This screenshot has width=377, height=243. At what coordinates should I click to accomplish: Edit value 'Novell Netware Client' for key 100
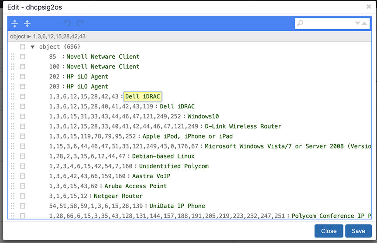[103, 67]
